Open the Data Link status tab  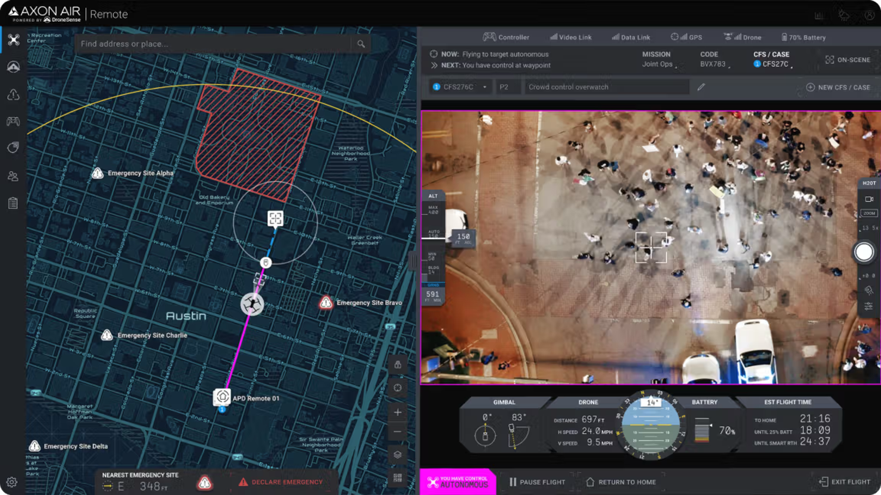[x=631, y=37]
